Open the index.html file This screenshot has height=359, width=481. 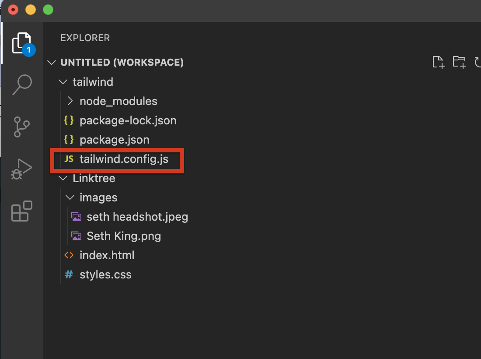tap(107, 255)
